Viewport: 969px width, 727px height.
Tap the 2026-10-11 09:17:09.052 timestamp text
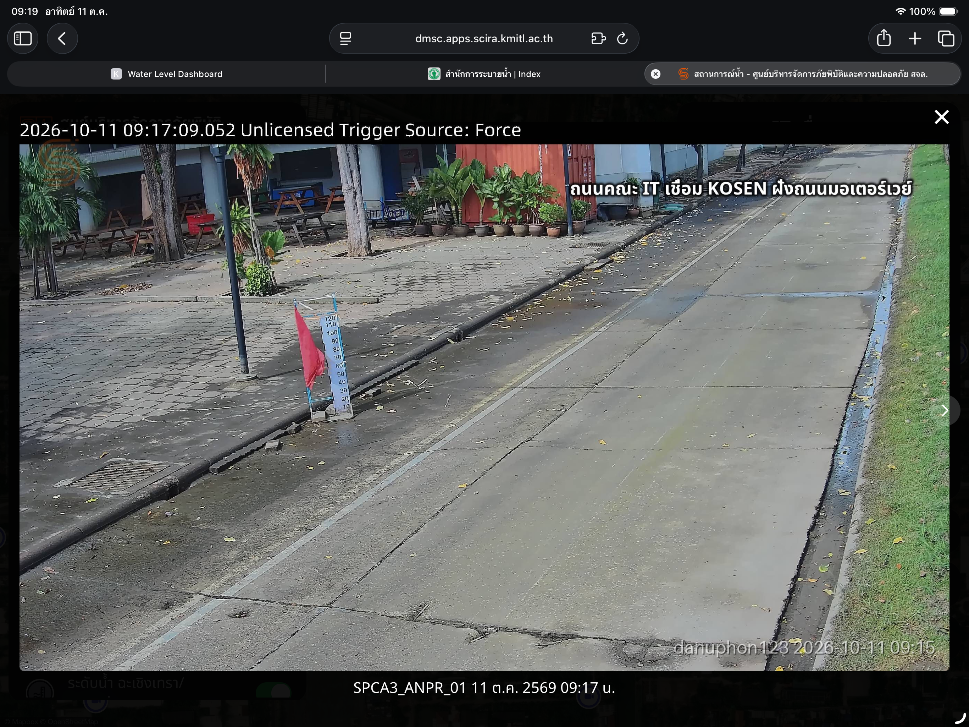[x=127, y=130]
